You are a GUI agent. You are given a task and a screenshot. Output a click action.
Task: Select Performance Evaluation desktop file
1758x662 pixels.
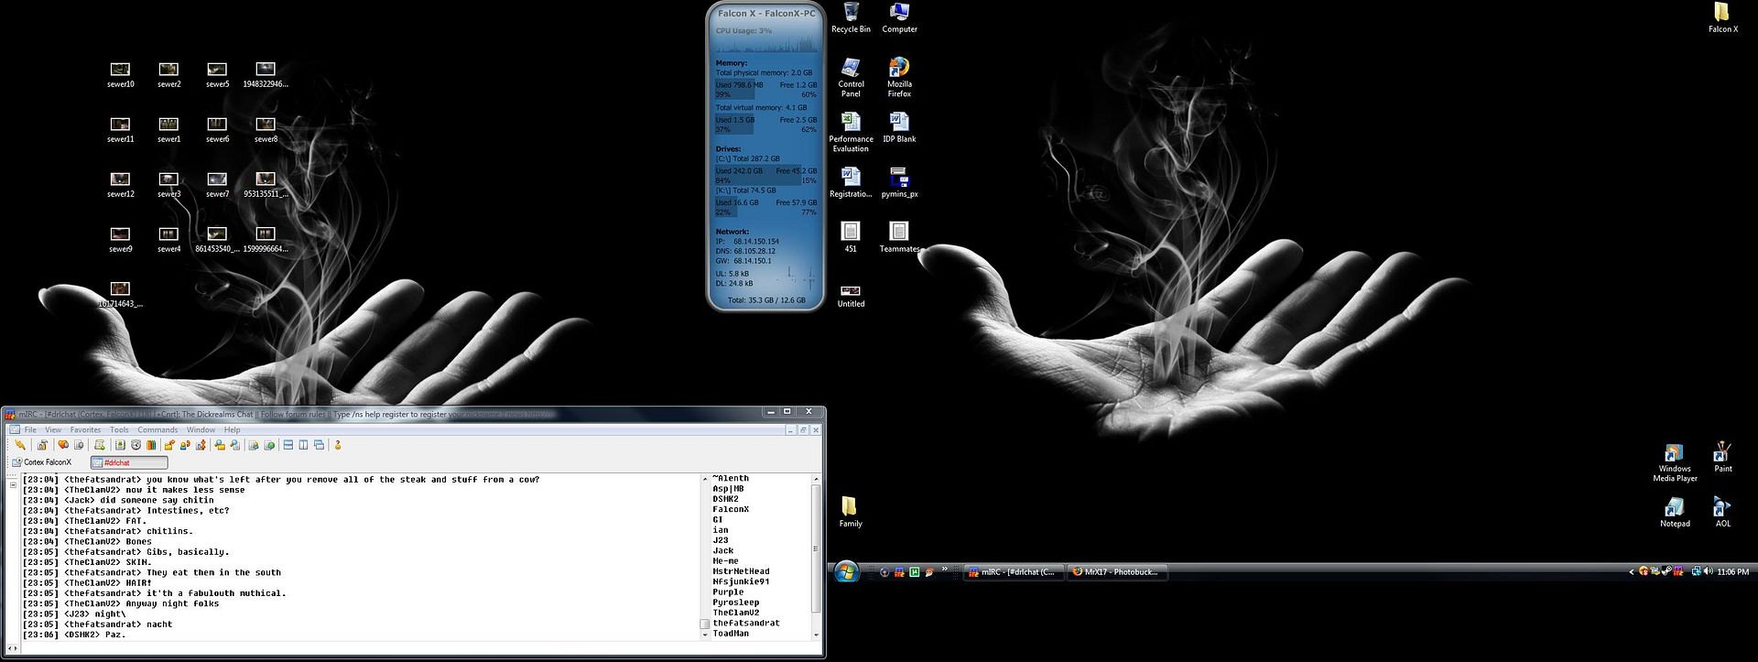click(851, 133)
